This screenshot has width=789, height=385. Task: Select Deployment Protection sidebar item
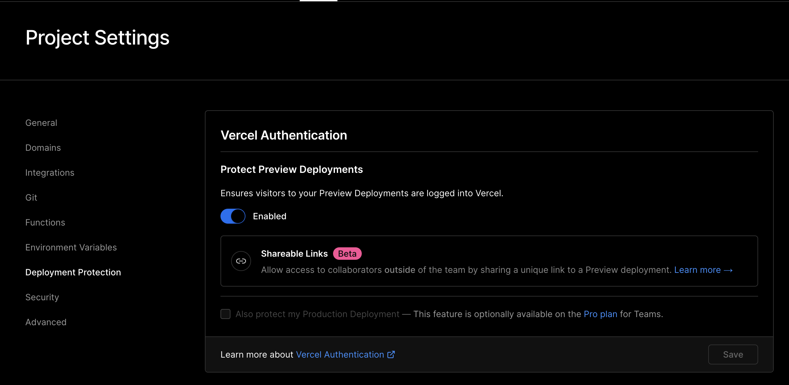tap(73, 272)
